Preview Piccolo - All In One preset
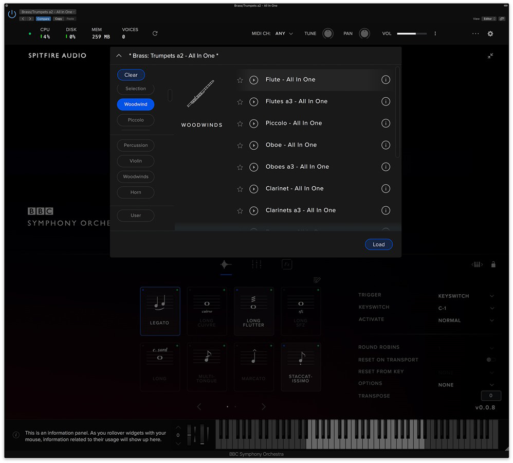This screenshot has width=513, height=463. tap(253, 123)
